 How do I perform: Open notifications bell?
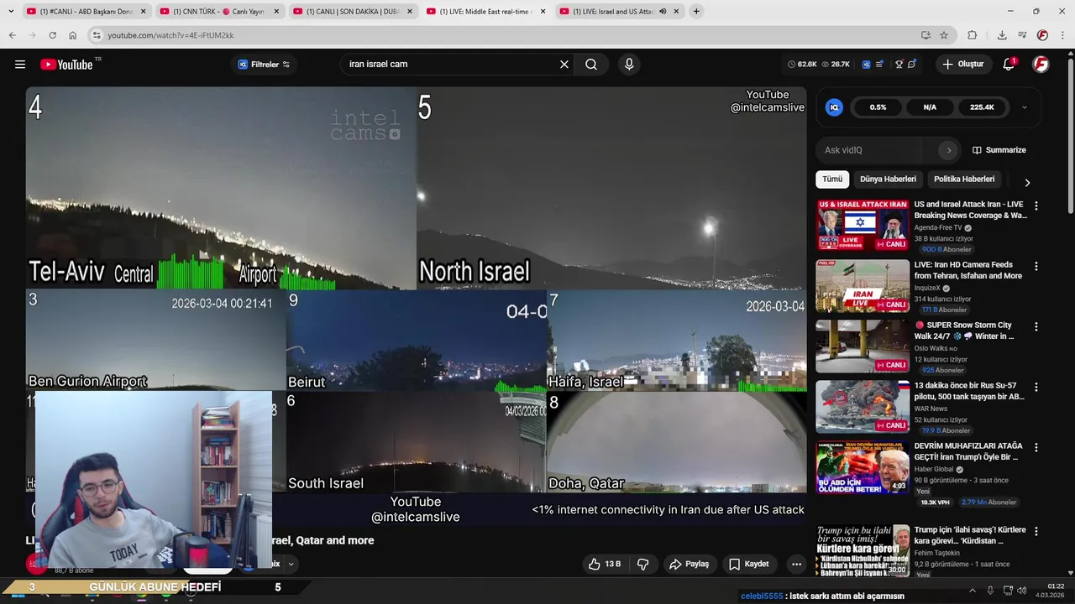point(1009,65)
